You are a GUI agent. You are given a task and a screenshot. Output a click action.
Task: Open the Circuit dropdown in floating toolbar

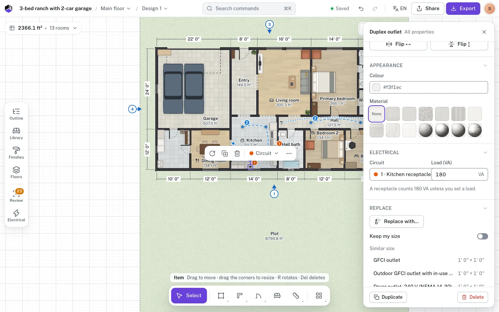coord(264,153)
